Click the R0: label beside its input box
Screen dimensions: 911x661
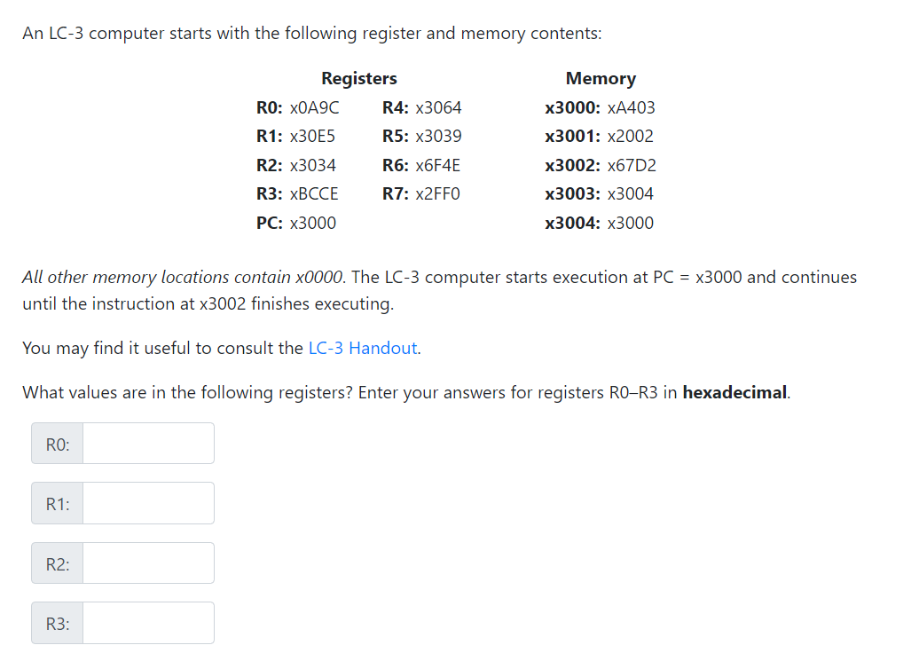coord(56,444)
